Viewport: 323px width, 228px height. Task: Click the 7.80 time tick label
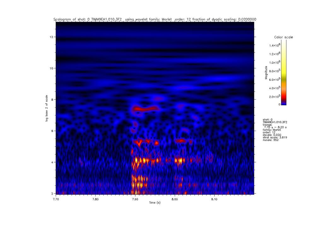(x=95, y=199)
